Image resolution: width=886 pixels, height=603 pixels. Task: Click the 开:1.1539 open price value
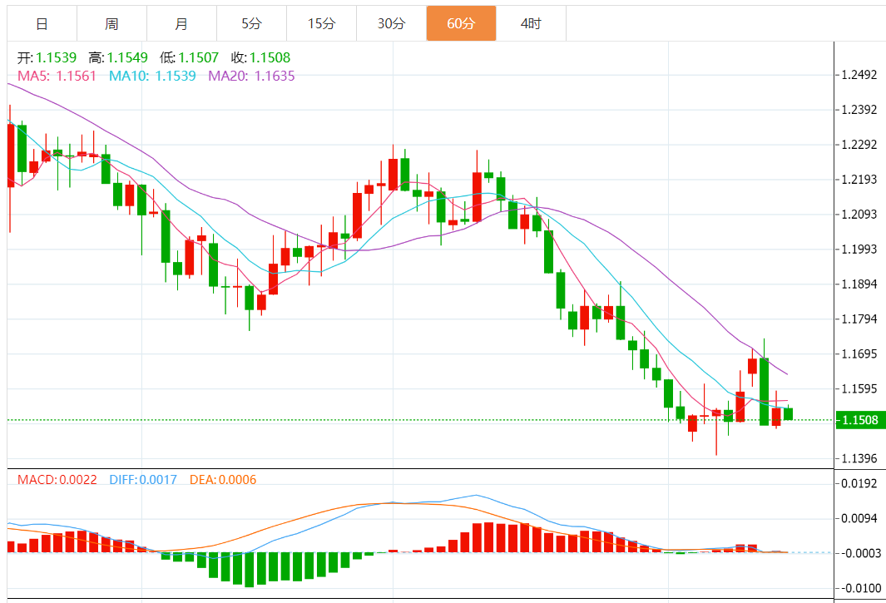(47, 57)
